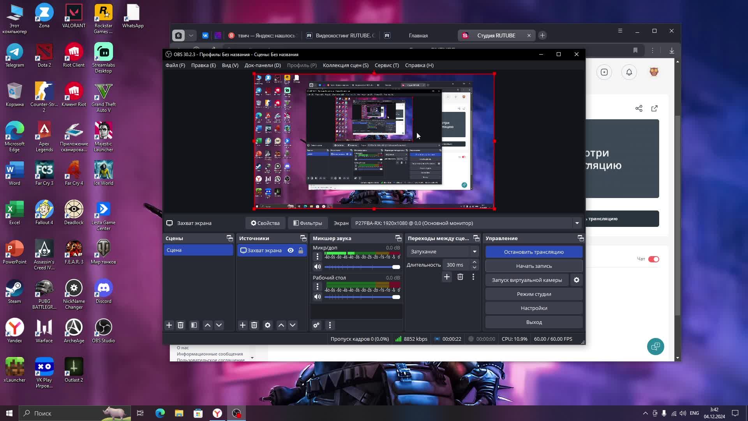Open Настройки button in Управление

[x=534, y=308]
